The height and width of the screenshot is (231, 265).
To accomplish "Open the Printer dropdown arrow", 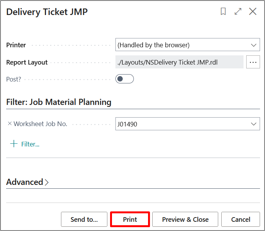I will tap(253, 45).
